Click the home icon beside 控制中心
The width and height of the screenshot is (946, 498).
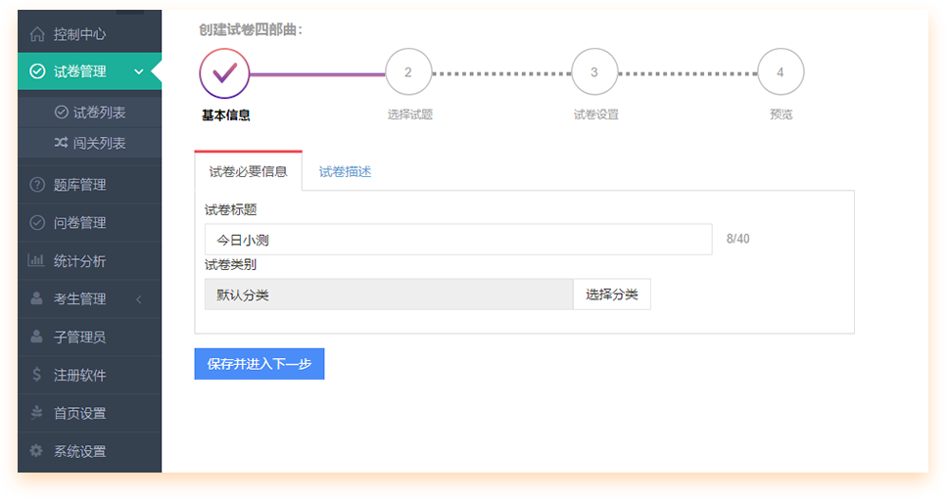(37, 34)
